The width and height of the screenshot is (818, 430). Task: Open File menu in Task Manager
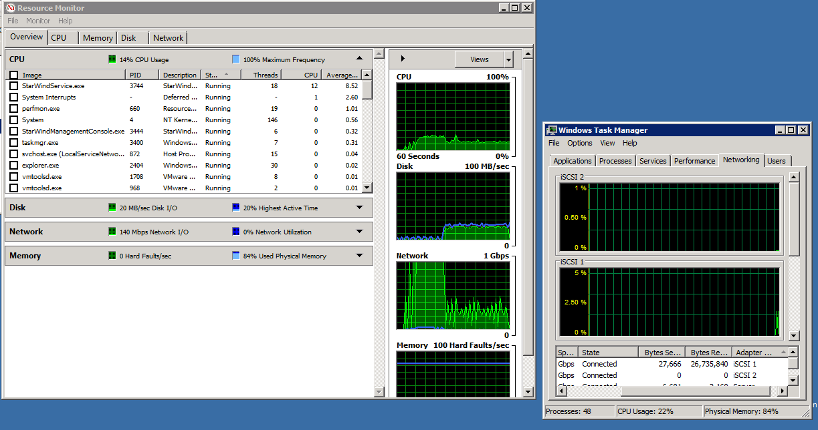click(554, 143)
